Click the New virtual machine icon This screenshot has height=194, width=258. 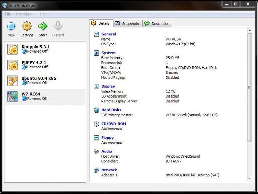pos(11,26)
